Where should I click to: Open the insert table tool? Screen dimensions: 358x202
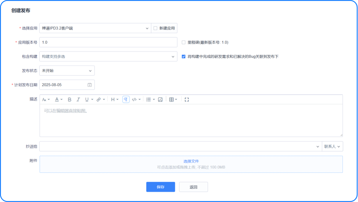(172, 100)
